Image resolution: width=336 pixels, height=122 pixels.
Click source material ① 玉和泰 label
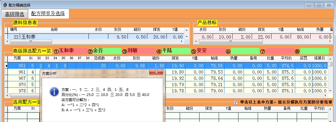click(x=73, y=51)
